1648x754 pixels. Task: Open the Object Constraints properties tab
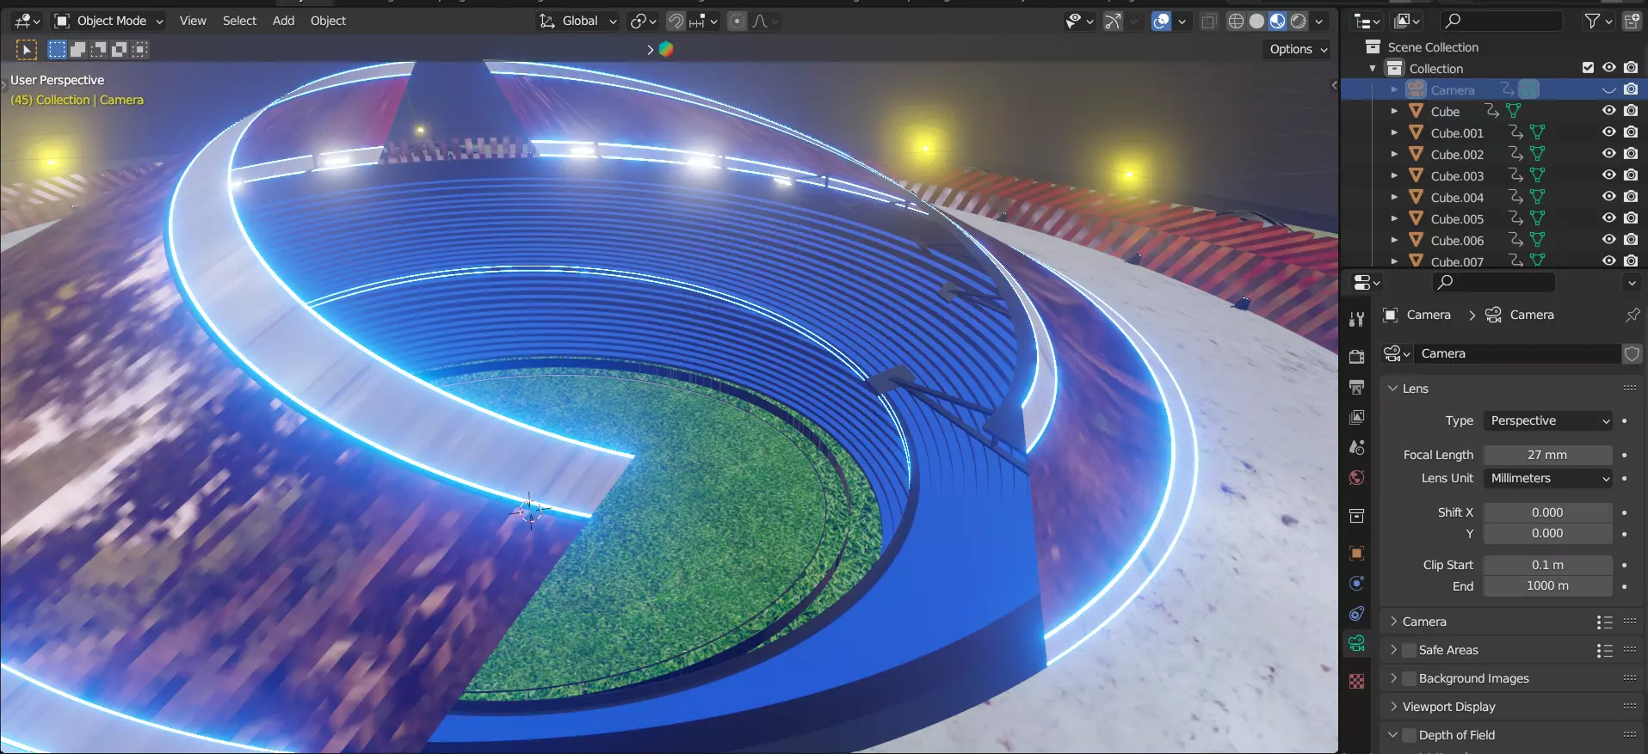click(x=1357, y=614)
